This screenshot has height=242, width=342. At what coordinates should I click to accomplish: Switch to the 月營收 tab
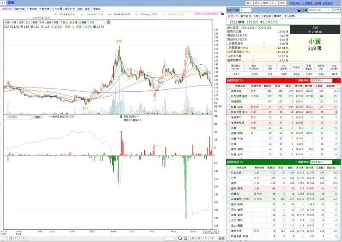pyautogui.click(x=96, y=9)
